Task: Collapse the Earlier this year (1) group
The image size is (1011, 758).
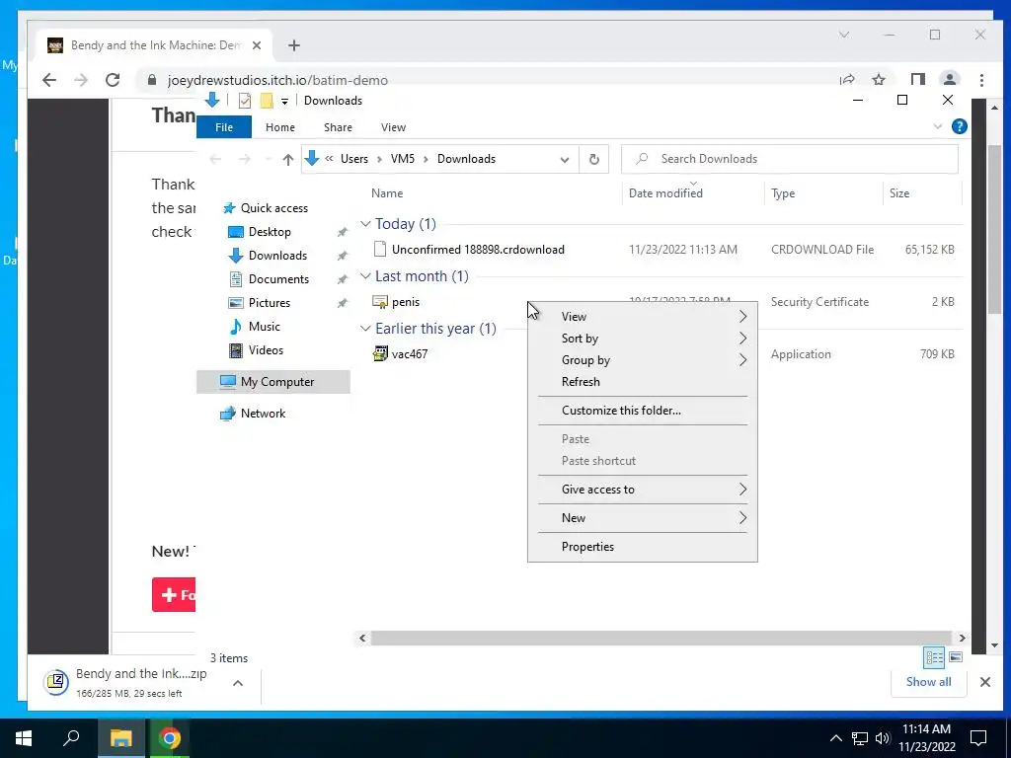Action: [365, 328]
